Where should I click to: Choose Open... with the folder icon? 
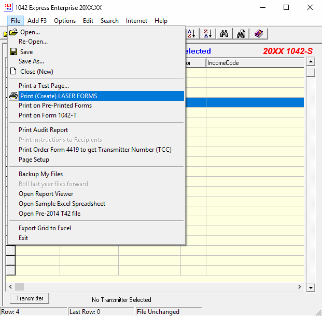(x=30, y=32)
